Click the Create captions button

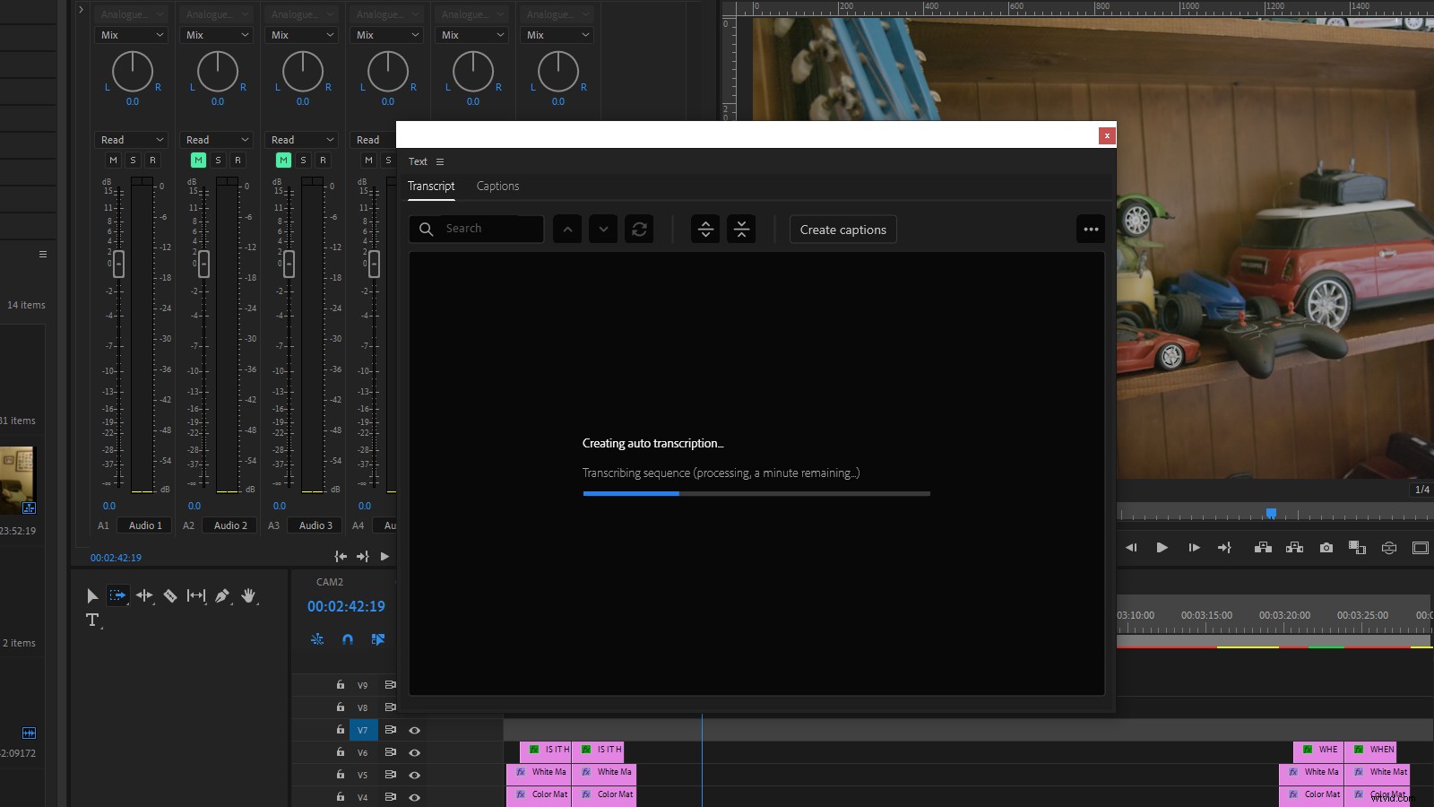tap(842, 230)
